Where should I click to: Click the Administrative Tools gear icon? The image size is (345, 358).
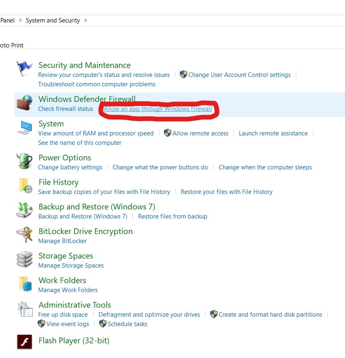(x=25, y=309)
